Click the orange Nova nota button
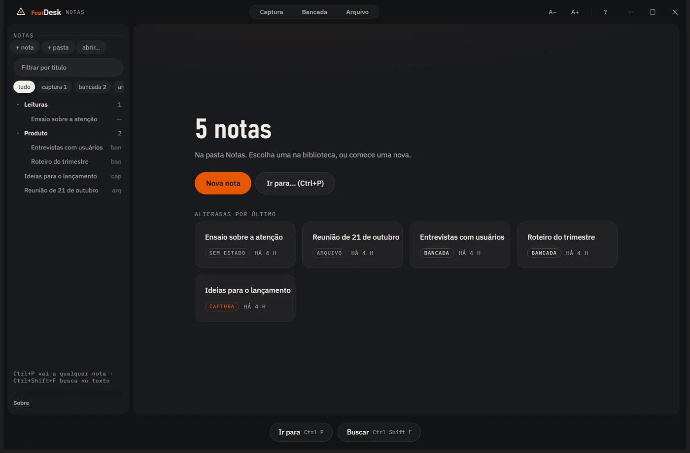Viewport: 690px width, 453px height. [223, 183]
